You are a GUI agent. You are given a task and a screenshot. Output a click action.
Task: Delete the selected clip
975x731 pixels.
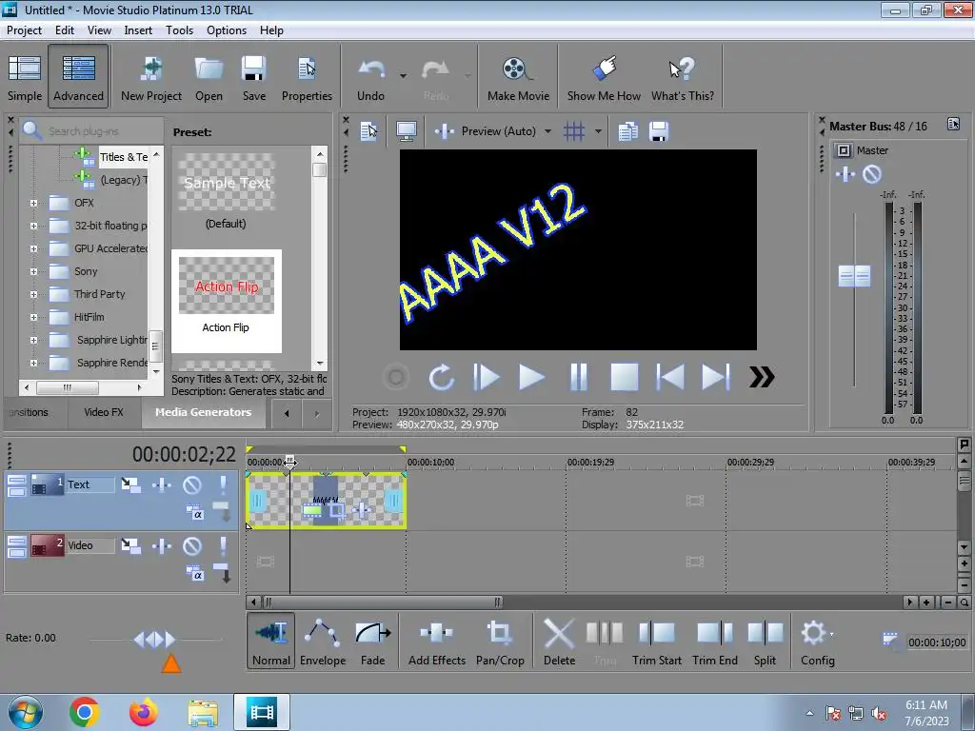point(559,641)
